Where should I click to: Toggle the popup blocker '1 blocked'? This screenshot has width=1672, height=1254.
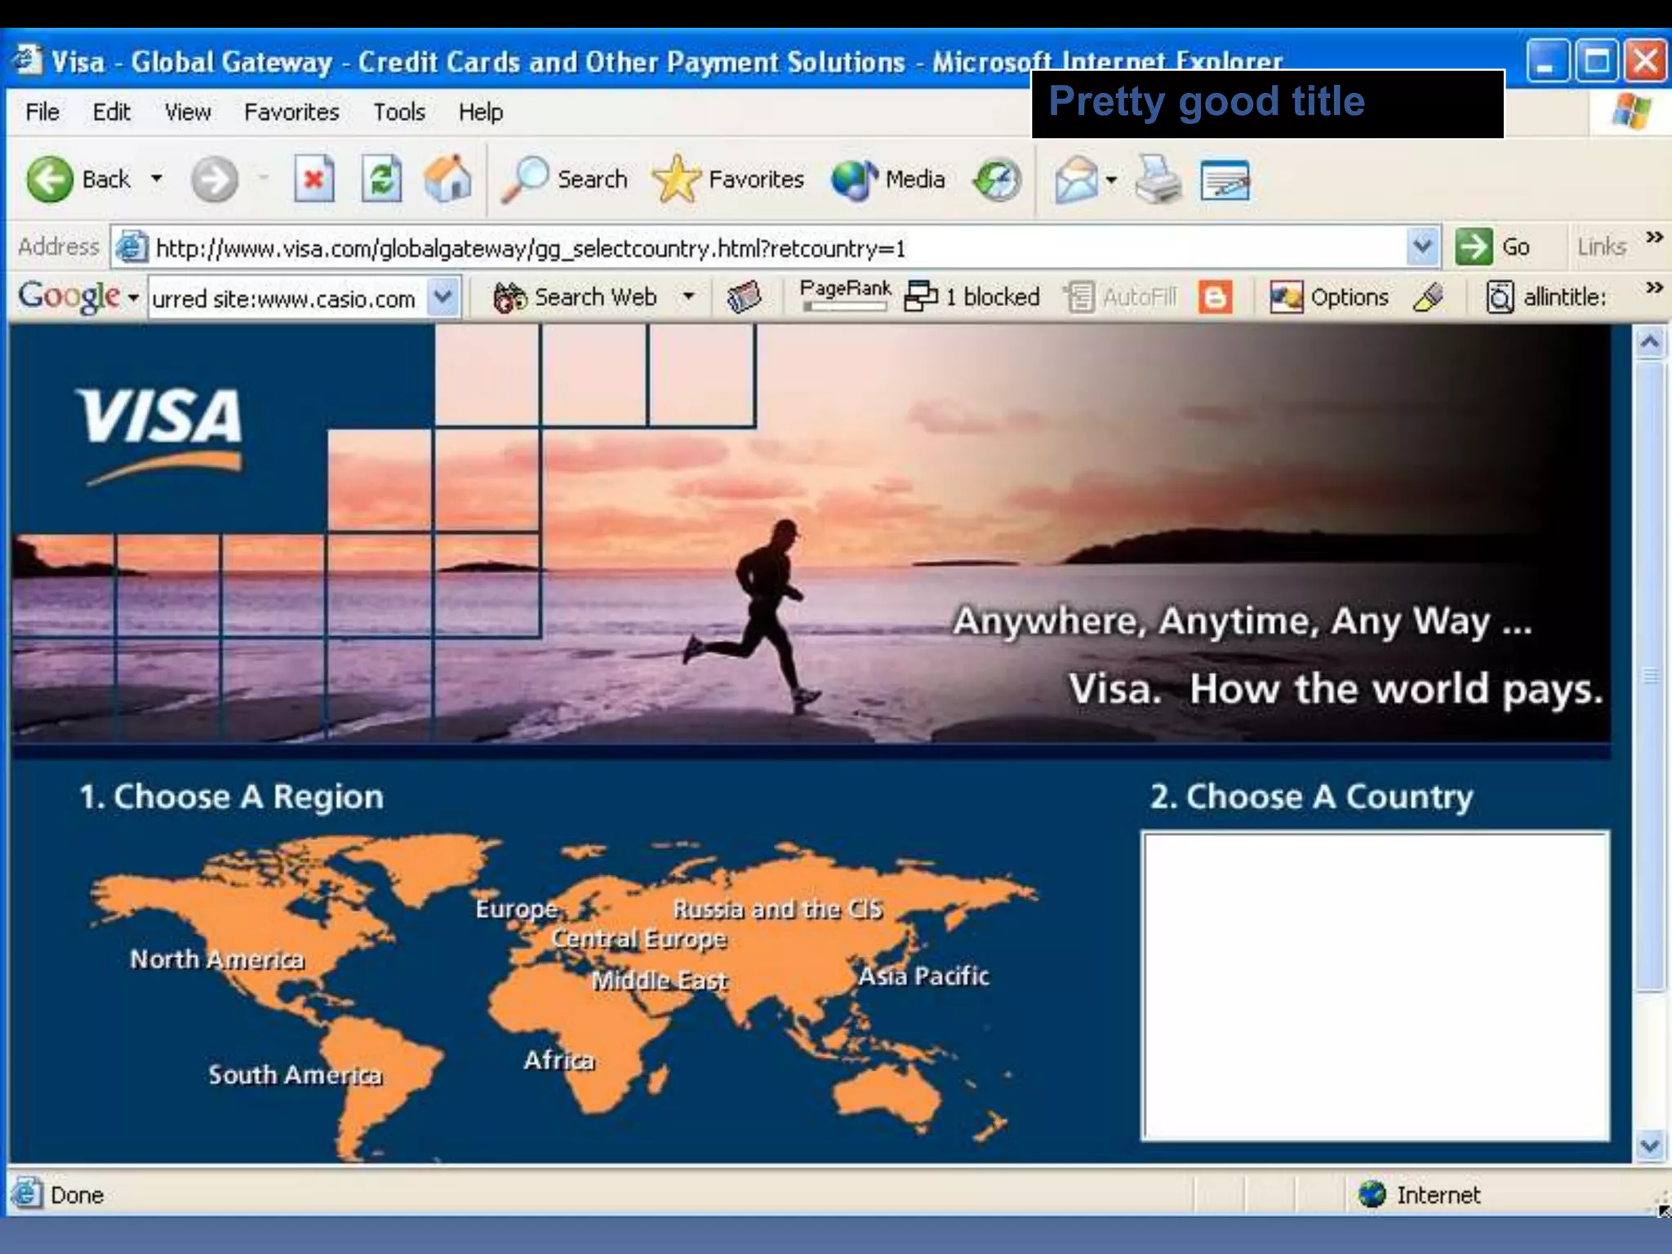[x=973, y=296]
